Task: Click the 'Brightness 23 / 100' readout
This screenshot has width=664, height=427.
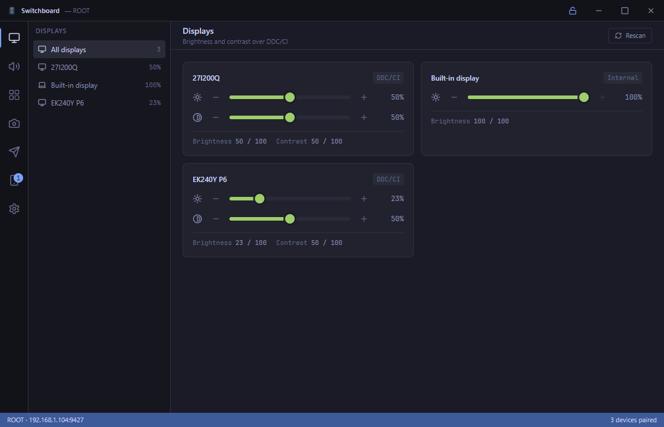Action: click(229, 243)
